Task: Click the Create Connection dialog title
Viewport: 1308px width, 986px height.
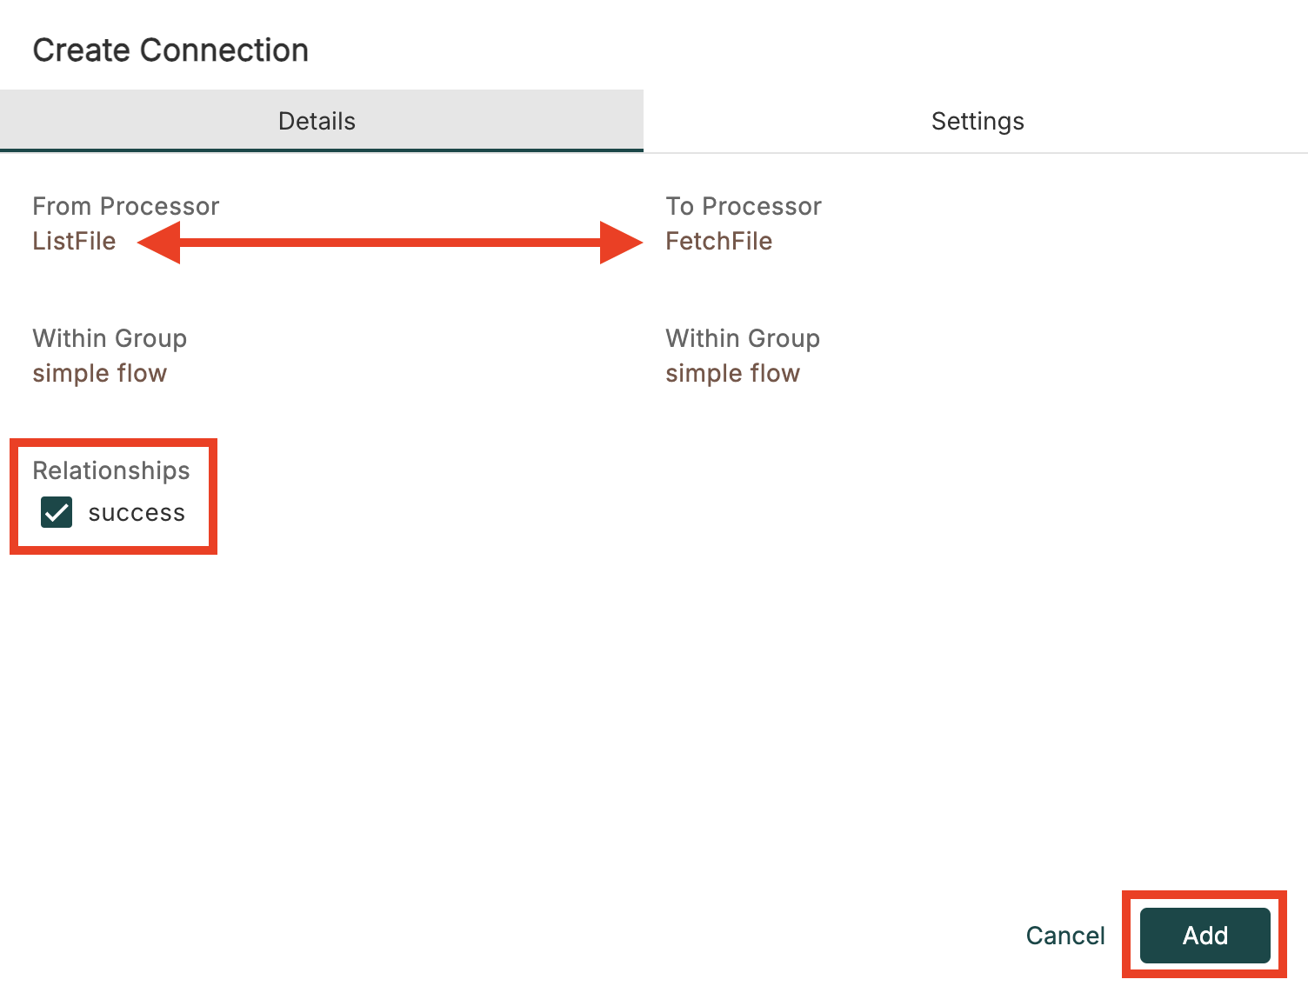Action: pyautogui.click(x=170, y=50)
